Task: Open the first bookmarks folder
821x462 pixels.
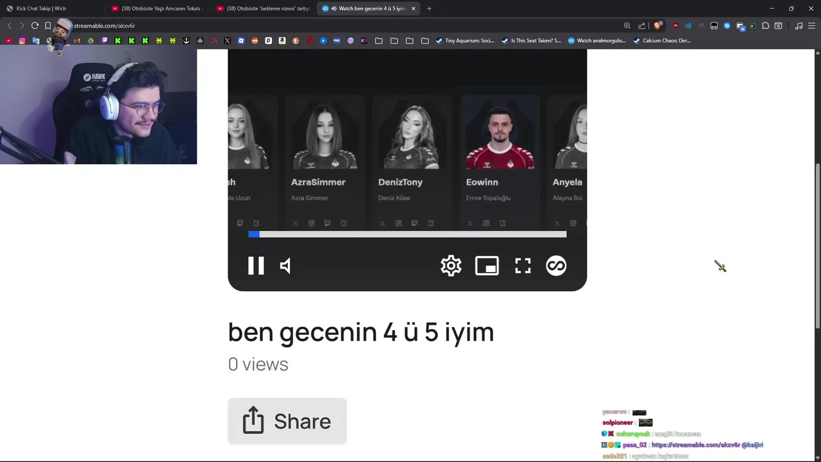Action: pyautogui.click(x=379, y=40)
